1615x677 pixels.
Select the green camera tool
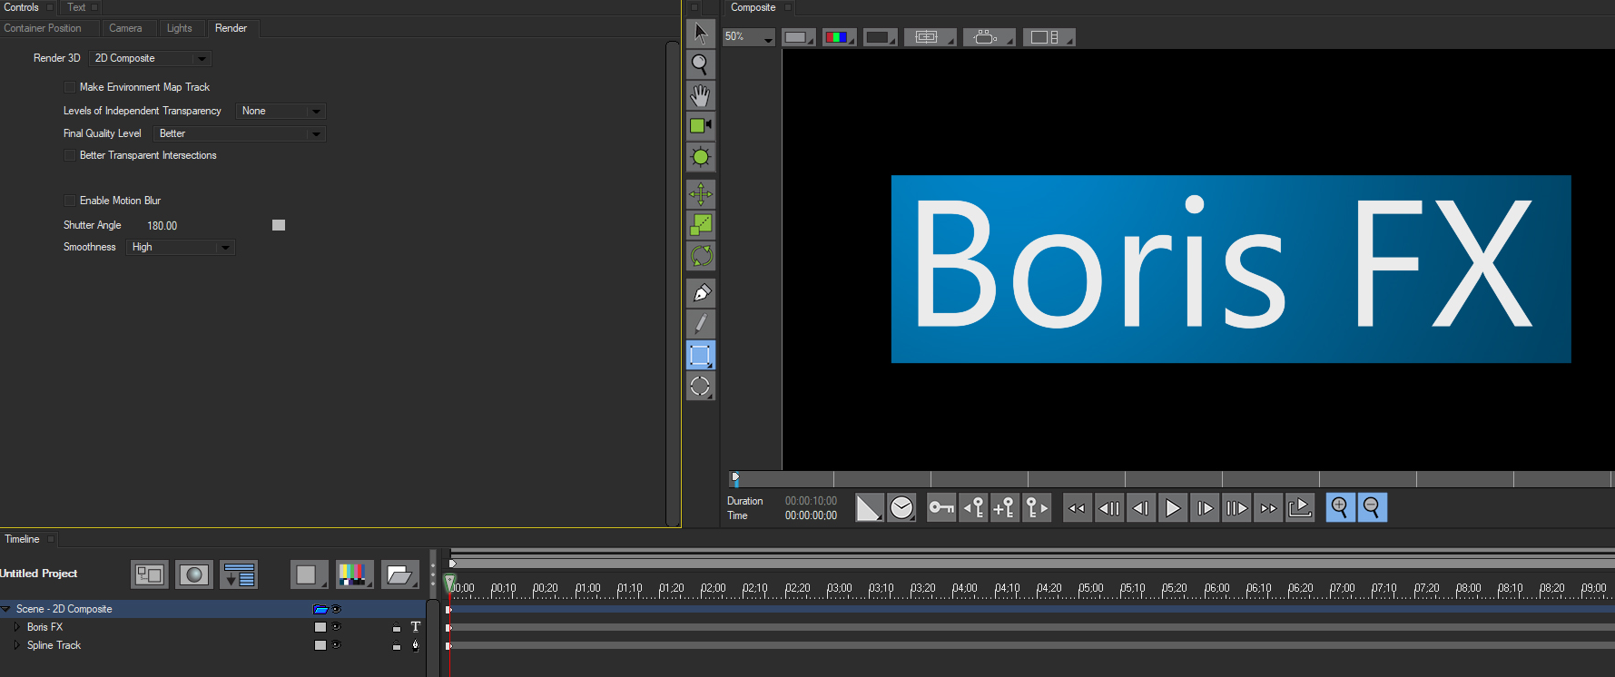click(700, 126)
